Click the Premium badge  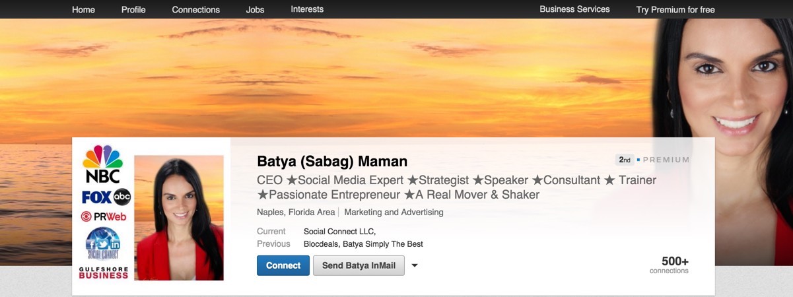tap(666, 160)
